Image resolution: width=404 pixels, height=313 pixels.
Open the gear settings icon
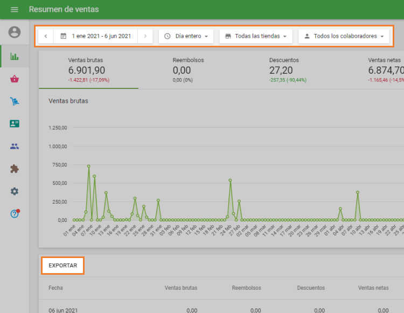pos(15,191)
